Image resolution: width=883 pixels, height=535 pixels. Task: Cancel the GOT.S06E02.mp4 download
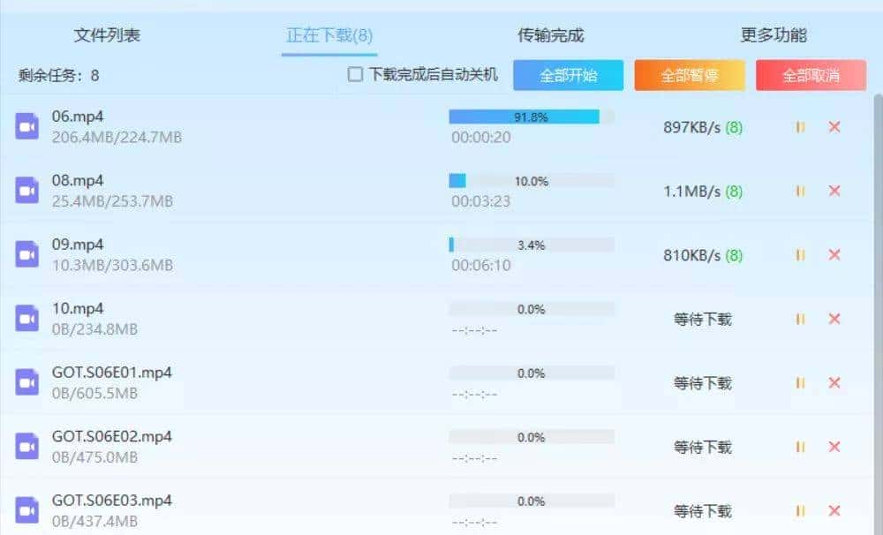coord(834,447)
